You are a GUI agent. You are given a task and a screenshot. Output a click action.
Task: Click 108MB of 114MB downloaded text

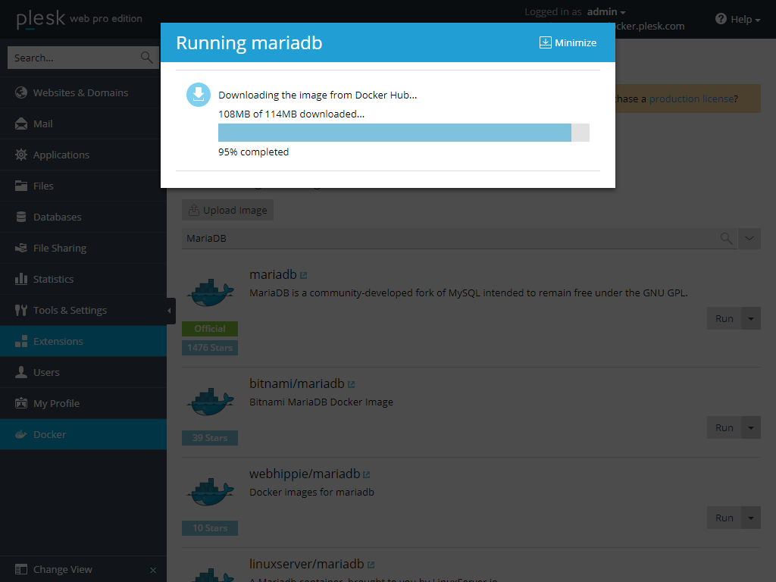point(291,114)
